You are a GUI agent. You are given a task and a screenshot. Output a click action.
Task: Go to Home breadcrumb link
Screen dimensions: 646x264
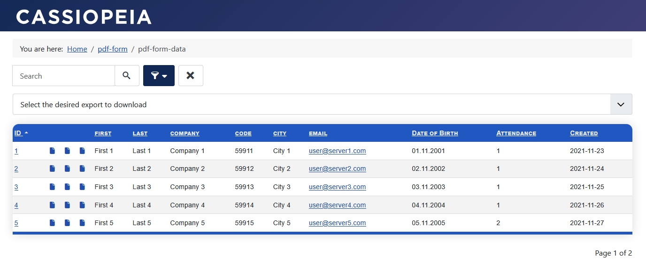(77, 49)
